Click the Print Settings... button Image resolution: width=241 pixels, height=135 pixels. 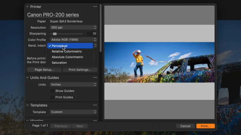pyautogui.click(x=80, y=70)
